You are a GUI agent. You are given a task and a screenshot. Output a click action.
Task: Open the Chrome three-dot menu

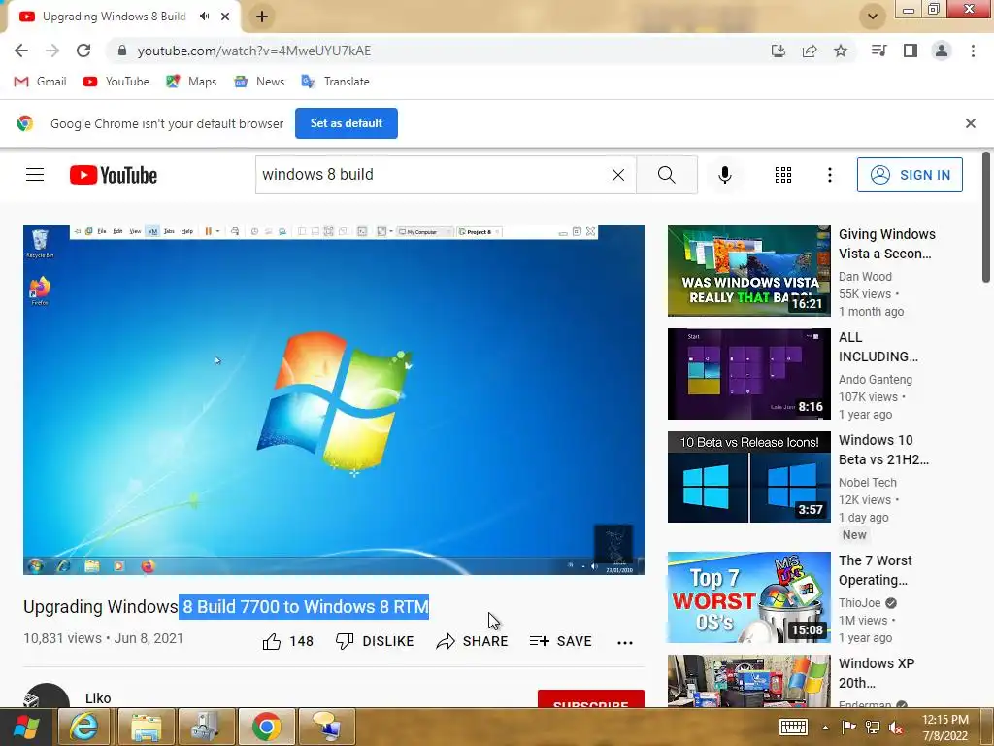coord(973,51)
